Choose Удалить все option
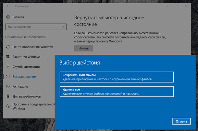 point(117,92)
